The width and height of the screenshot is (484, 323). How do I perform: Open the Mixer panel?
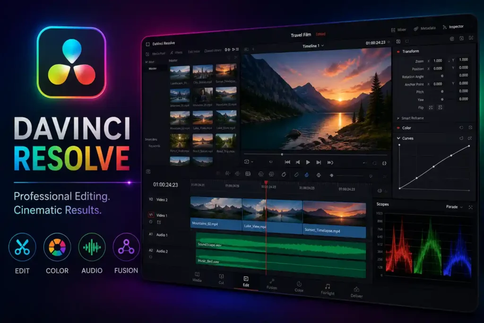coord(398,30)
